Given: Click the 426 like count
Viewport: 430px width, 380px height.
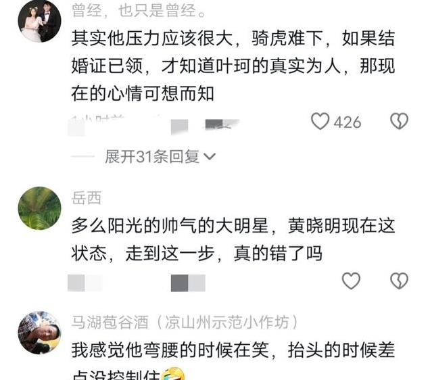Looking at the screenshot, I should point(348,122).
